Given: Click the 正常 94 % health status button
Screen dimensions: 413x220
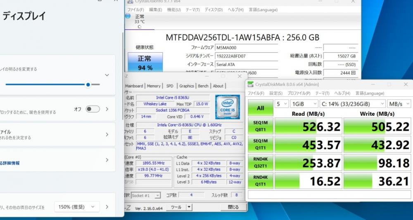Looking at the screenshot, I should tap(145, 62).
